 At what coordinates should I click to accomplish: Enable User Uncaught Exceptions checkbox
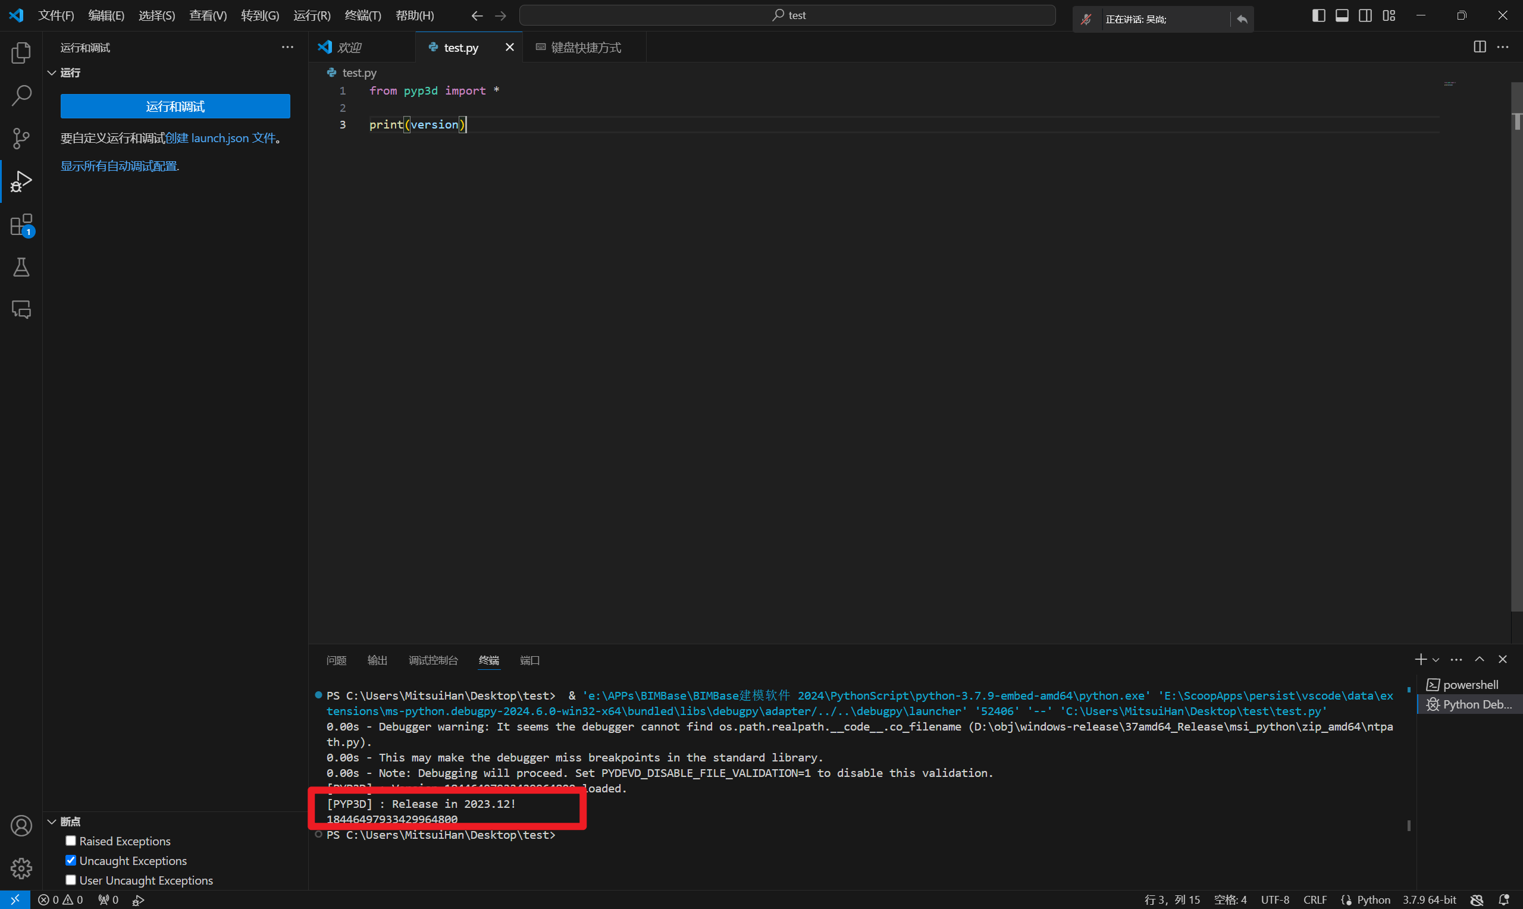71,880
